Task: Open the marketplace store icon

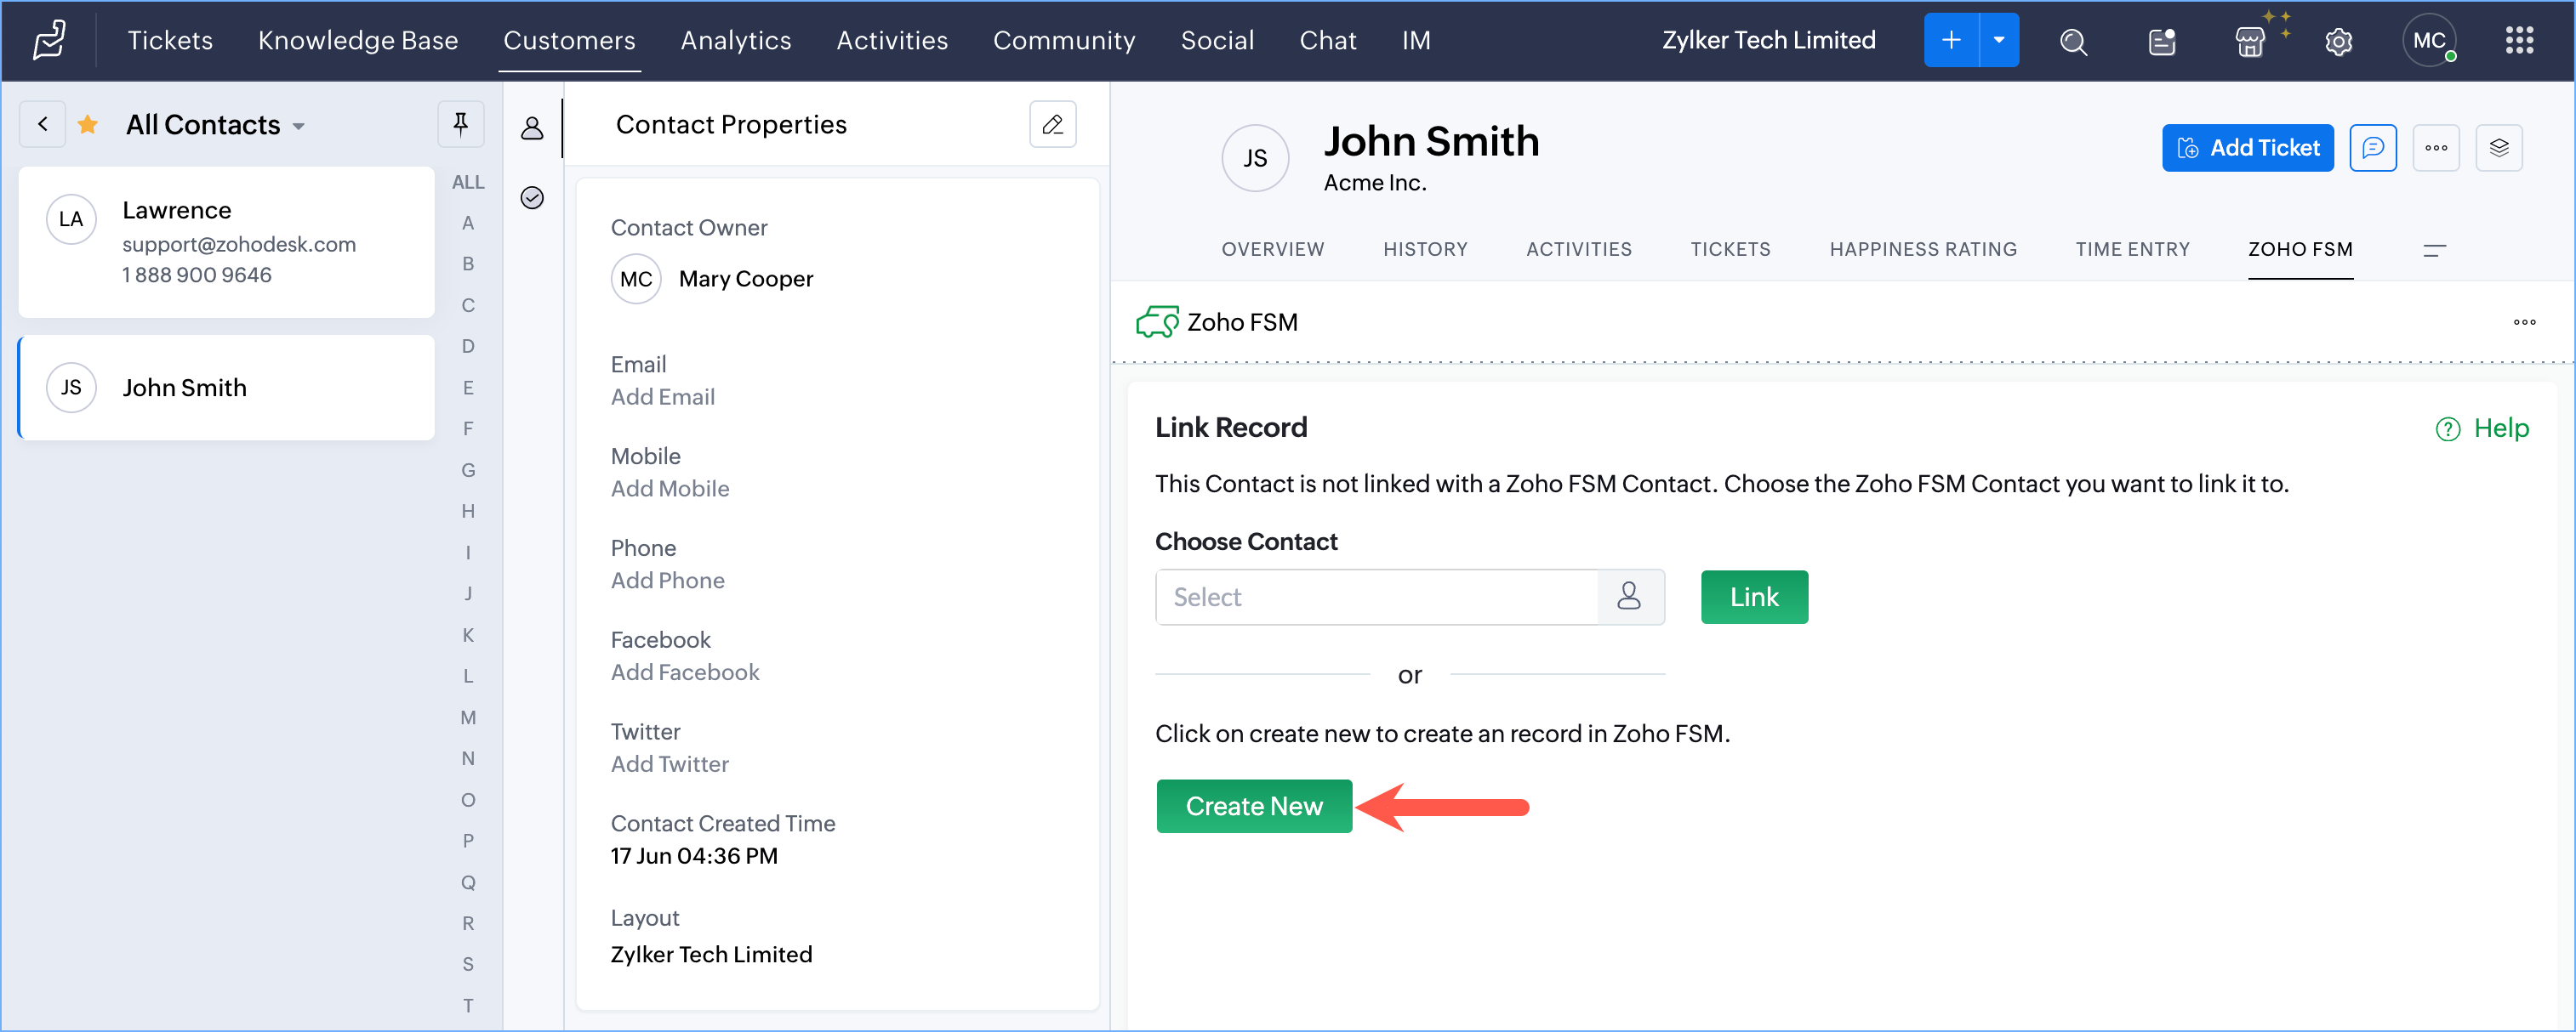Action: coord(2249,41)
